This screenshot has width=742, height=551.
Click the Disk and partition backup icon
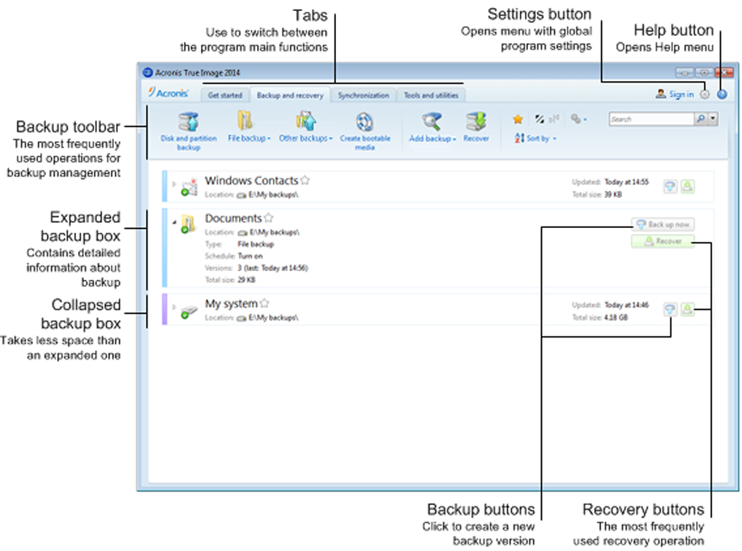click(188, 123)
